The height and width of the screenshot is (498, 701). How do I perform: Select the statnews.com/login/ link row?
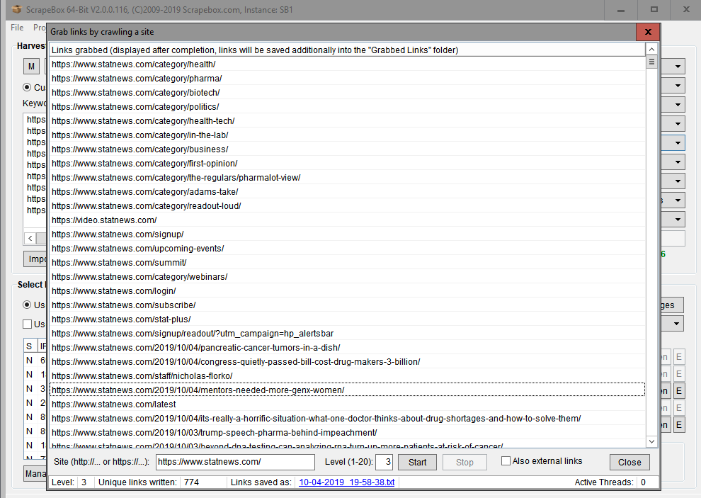348,291
